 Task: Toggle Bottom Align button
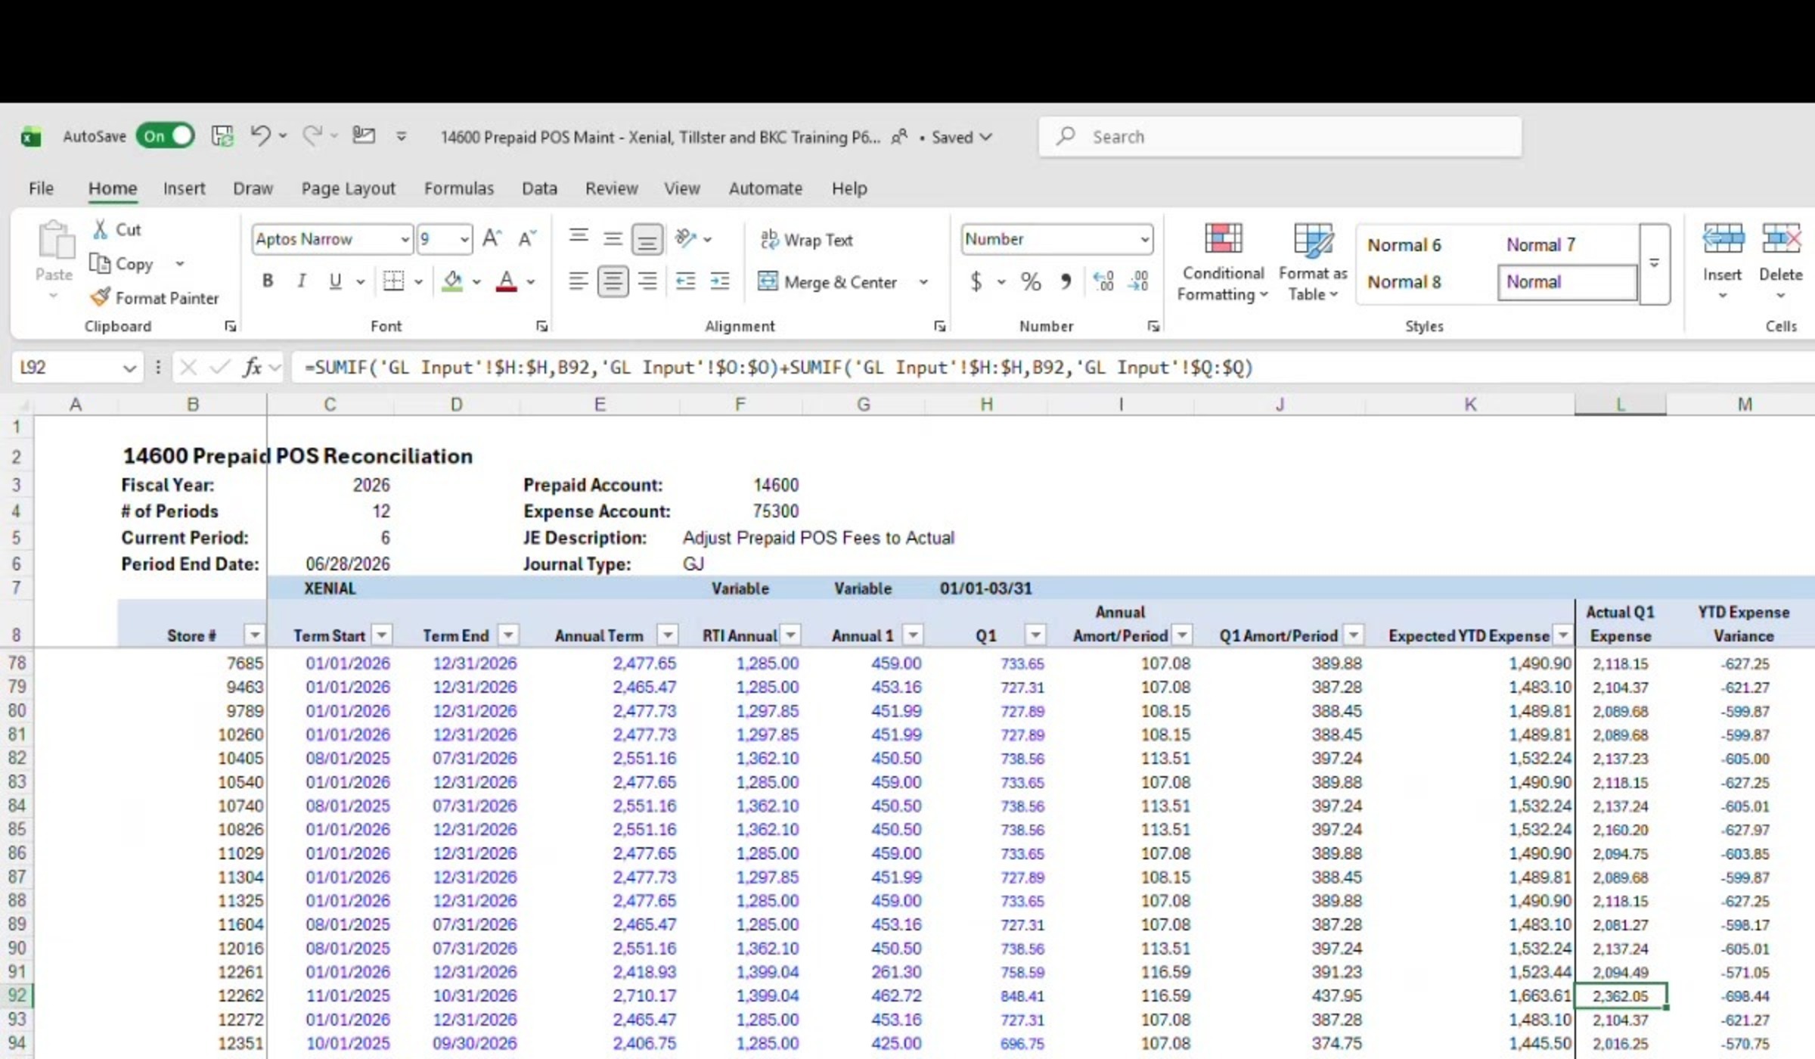click(647, 240)
